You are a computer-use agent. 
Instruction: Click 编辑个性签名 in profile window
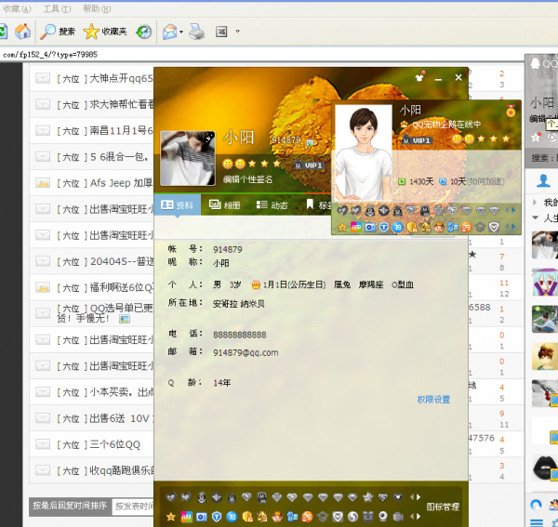247,179
